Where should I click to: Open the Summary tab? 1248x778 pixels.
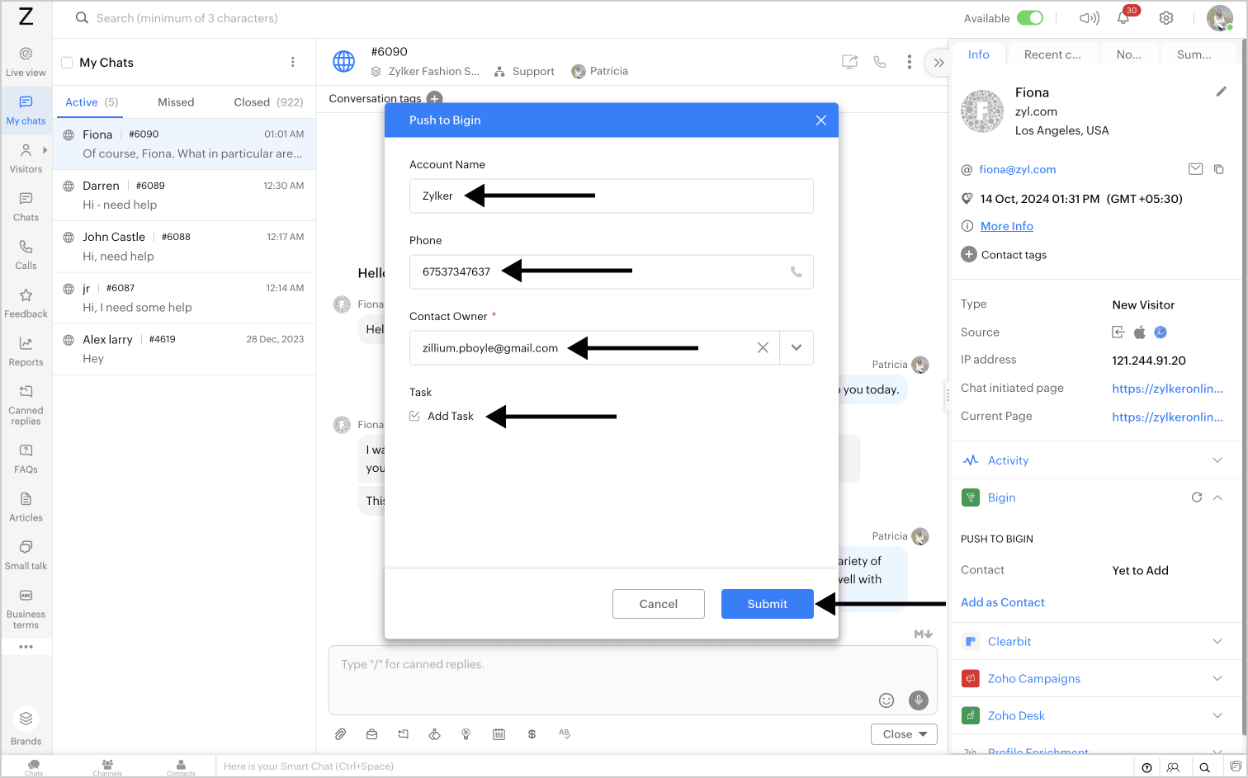pos(1194,54)
